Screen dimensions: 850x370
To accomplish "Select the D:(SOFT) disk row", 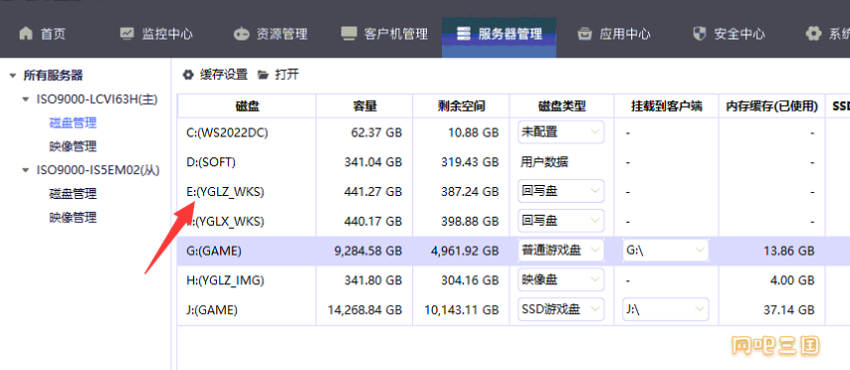I will [514, 162].
